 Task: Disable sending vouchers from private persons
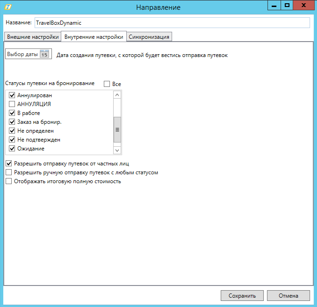(x=9, y=164)
